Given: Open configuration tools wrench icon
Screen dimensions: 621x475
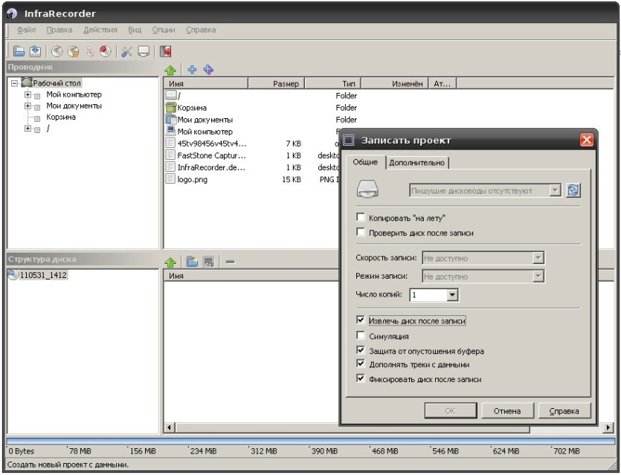Looking at the screenshot, I should [x=126, y=51].
